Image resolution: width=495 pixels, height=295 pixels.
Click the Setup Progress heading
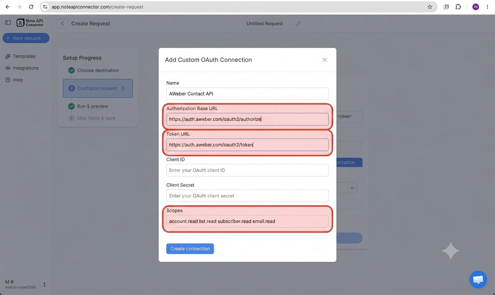point(82,58)
